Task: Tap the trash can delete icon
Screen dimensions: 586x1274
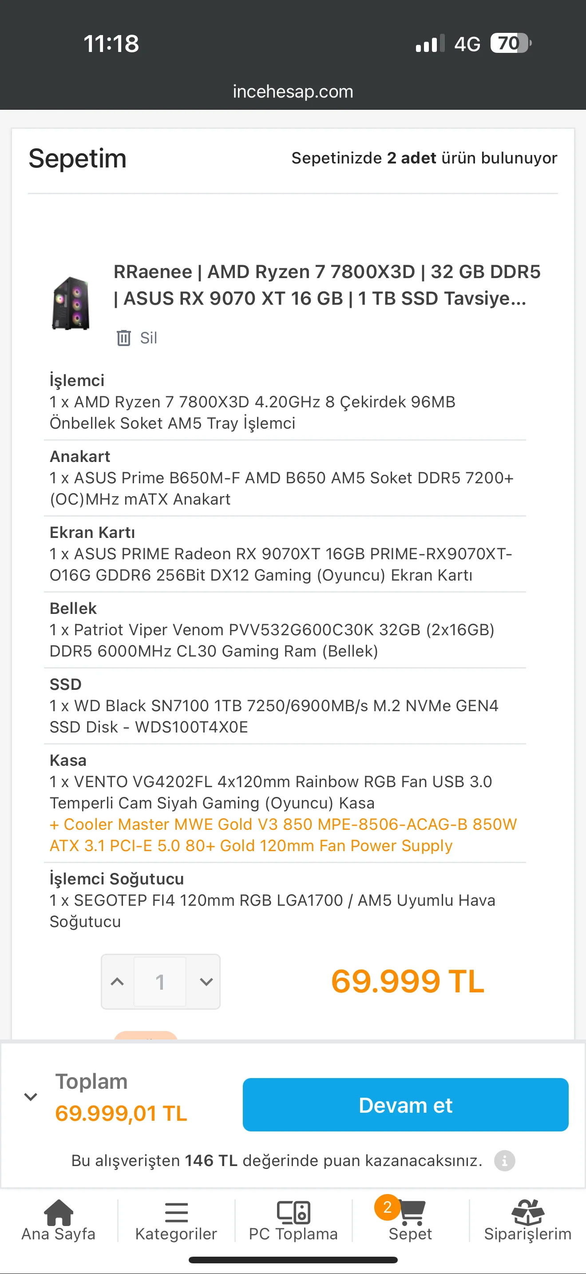Action: [123, 338]
